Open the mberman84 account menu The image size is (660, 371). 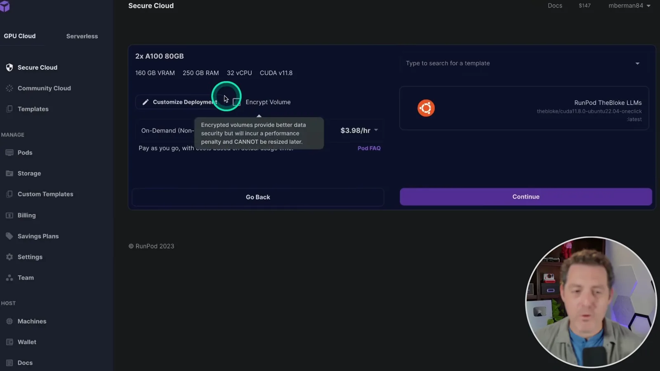(629, 6)
